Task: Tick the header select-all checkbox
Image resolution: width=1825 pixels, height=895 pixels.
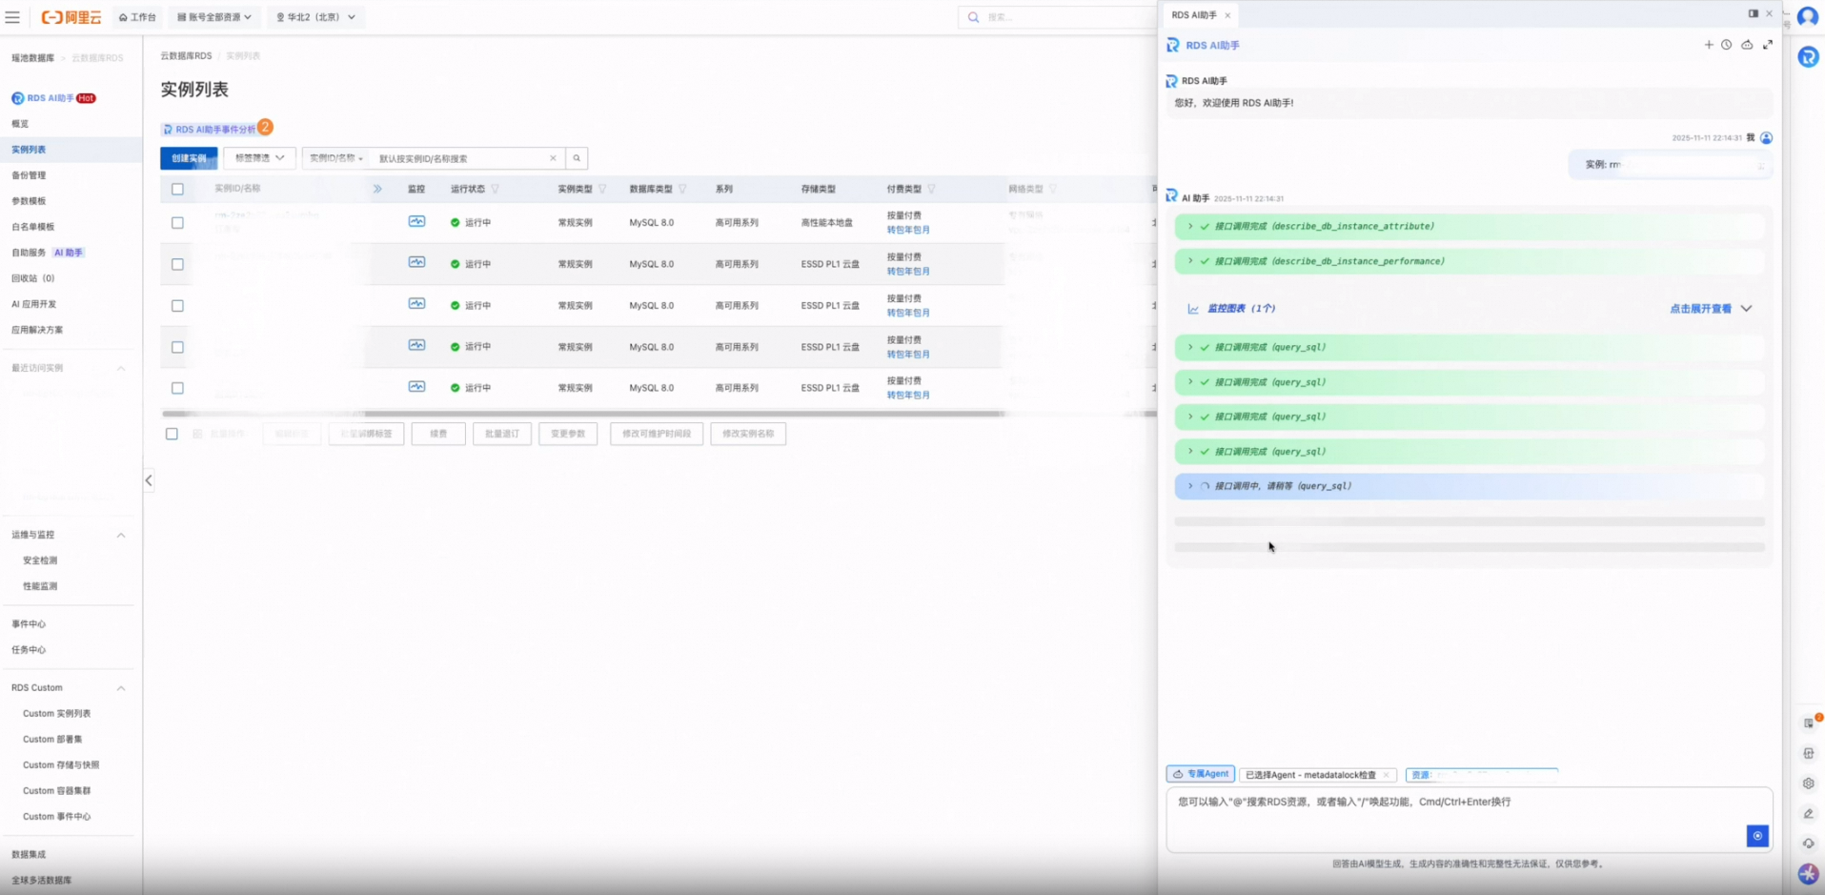Action: (x=177, y=189)
